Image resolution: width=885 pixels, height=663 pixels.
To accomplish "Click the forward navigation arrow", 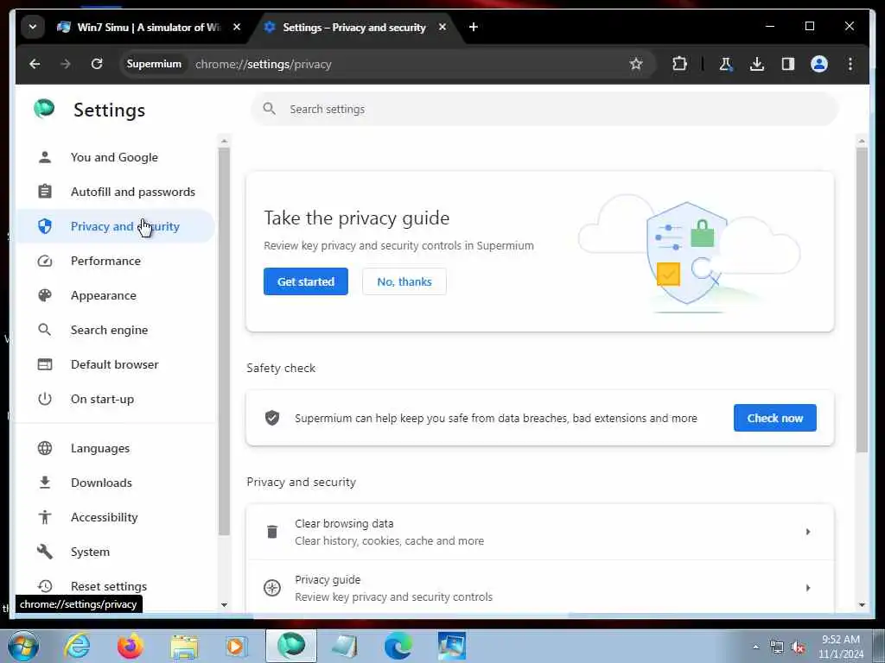I will click(66, 64).
